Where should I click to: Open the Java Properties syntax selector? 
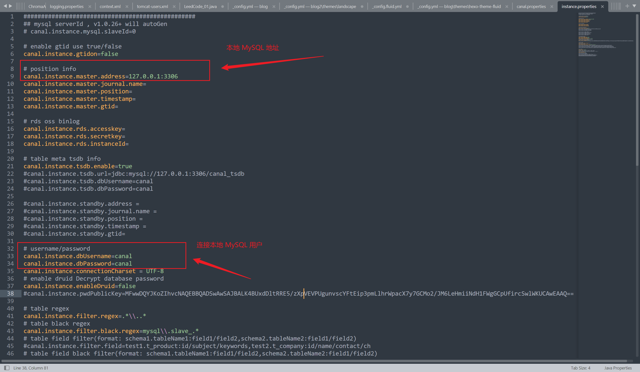coord(618,368)
